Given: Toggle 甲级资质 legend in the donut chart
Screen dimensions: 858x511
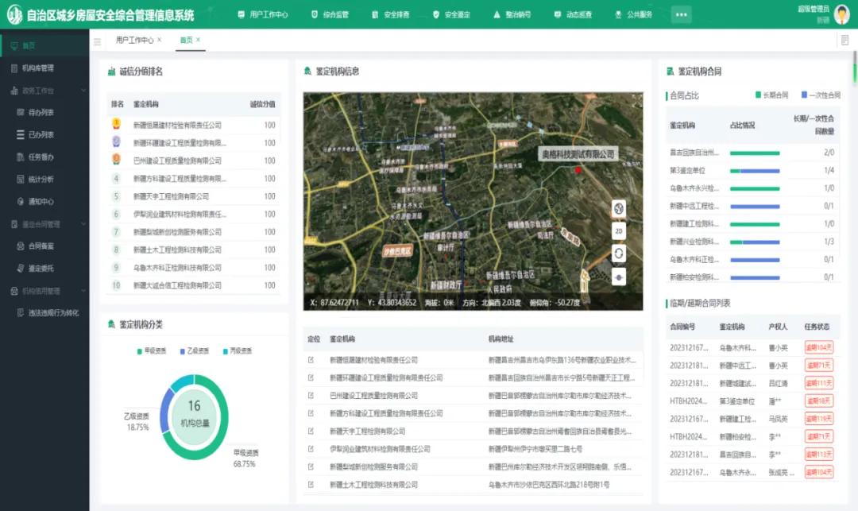Looking at the screenshot, I should 151,350.
